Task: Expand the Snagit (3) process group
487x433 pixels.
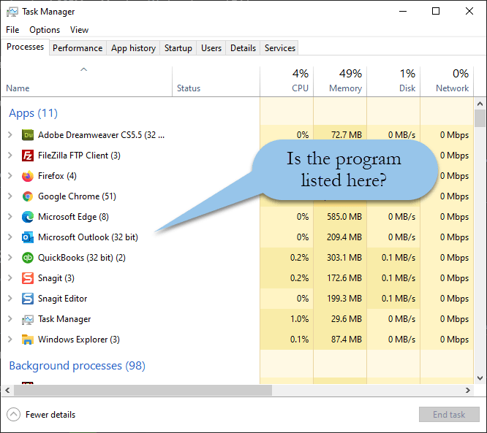Action: coord(10,278)
